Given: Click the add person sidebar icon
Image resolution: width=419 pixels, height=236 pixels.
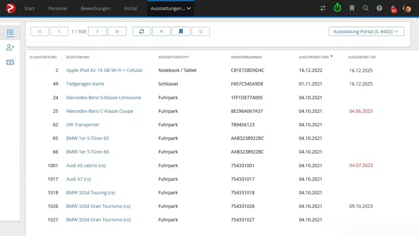Looking at the screenshot, I should pyautogui.click(x=10, y=48).
